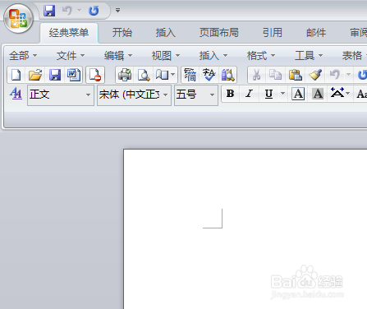Open the 文件 classic menu
Viewport: 367px width, 309px height.
pyautogui.click(x=71, y=56)
